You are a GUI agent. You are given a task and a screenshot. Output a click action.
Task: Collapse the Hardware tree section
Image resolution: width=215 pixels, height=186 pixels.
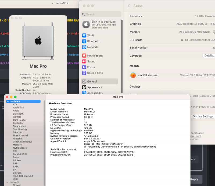click(8, 101)
